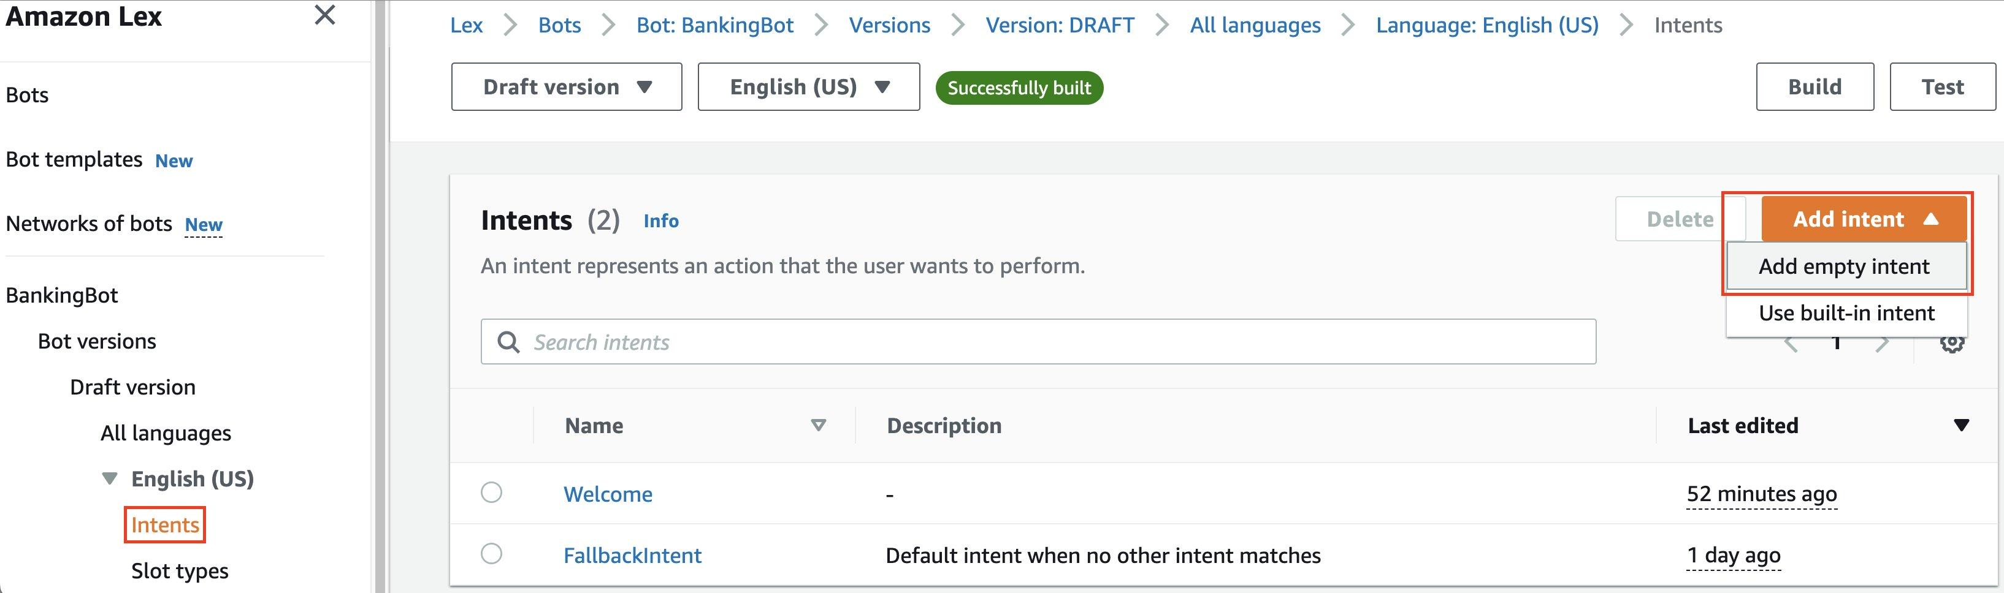2004x593 pixels.
Task: Choose Use built-in intent option
Action: tap(1846, 313)
